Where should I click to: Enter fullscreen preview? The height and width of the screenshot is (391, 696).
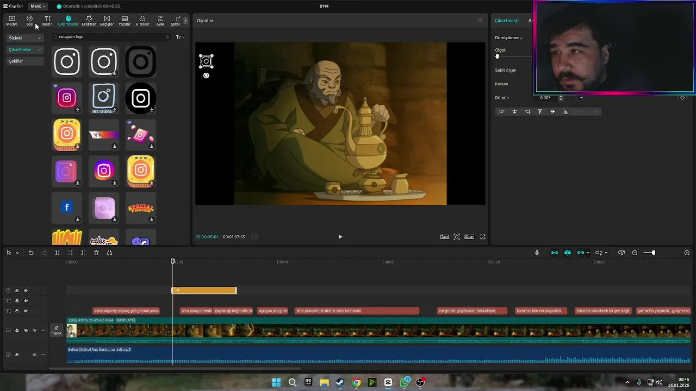[x=482, y=237]
